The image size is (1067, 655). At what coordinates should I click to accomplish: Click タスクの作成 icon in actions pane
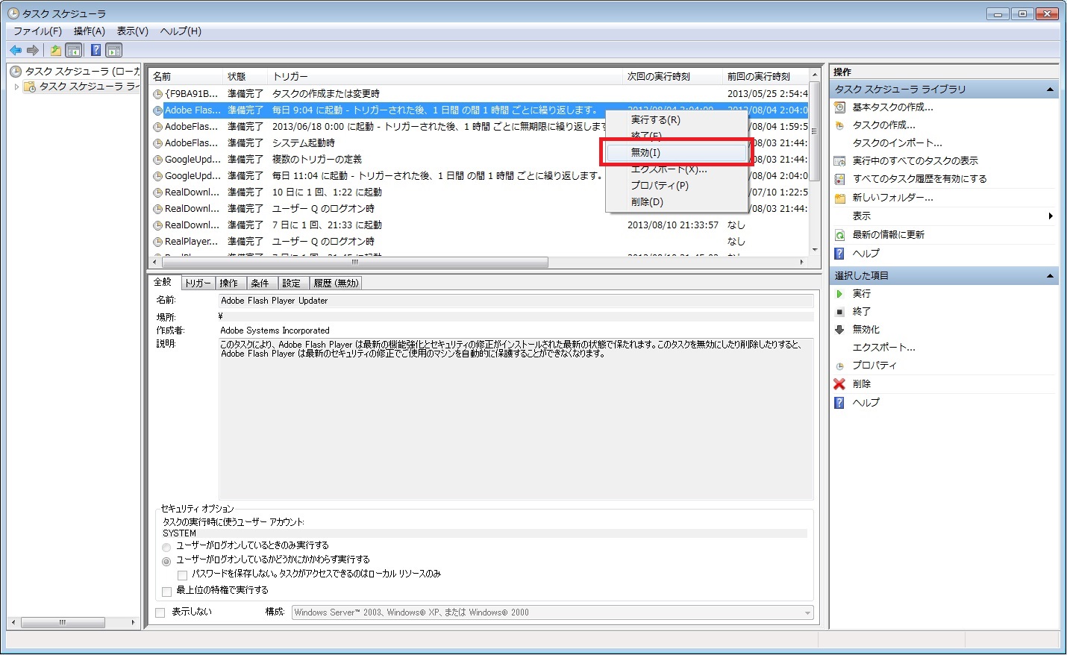point(839,125)
